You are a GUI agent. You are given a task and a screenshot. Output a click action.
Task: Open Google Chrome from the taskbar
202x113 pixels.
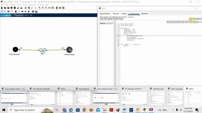pyautogui.click(x=85, y=110)
